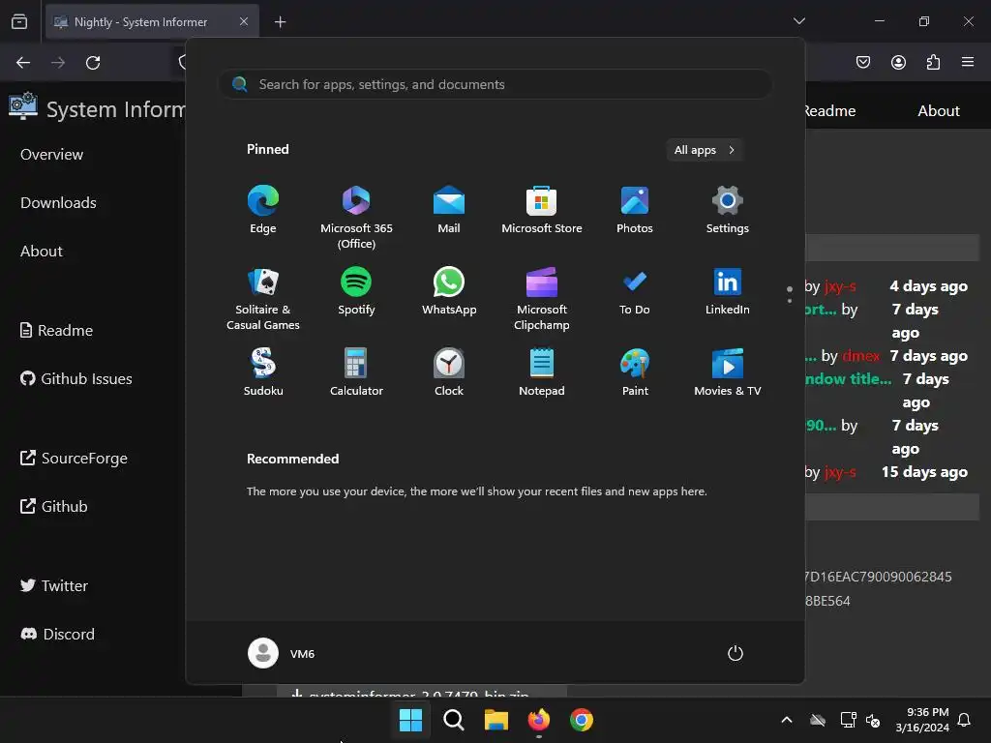Open the Paint app
Image resolution: width=991 pixels, height=743 pixels.
635,372
